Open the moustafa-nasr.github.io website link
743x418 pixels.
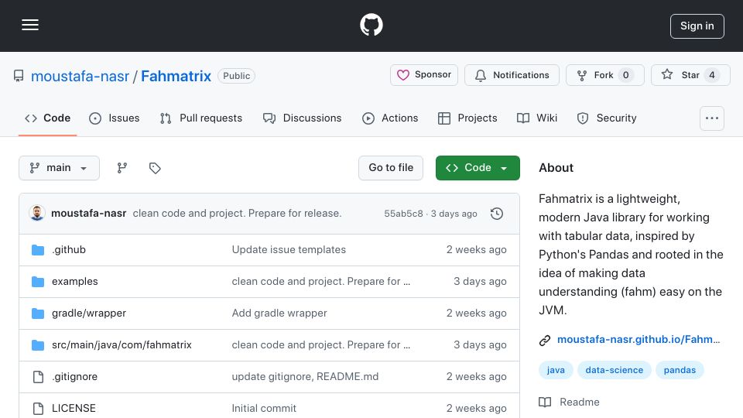pos(639,339)
